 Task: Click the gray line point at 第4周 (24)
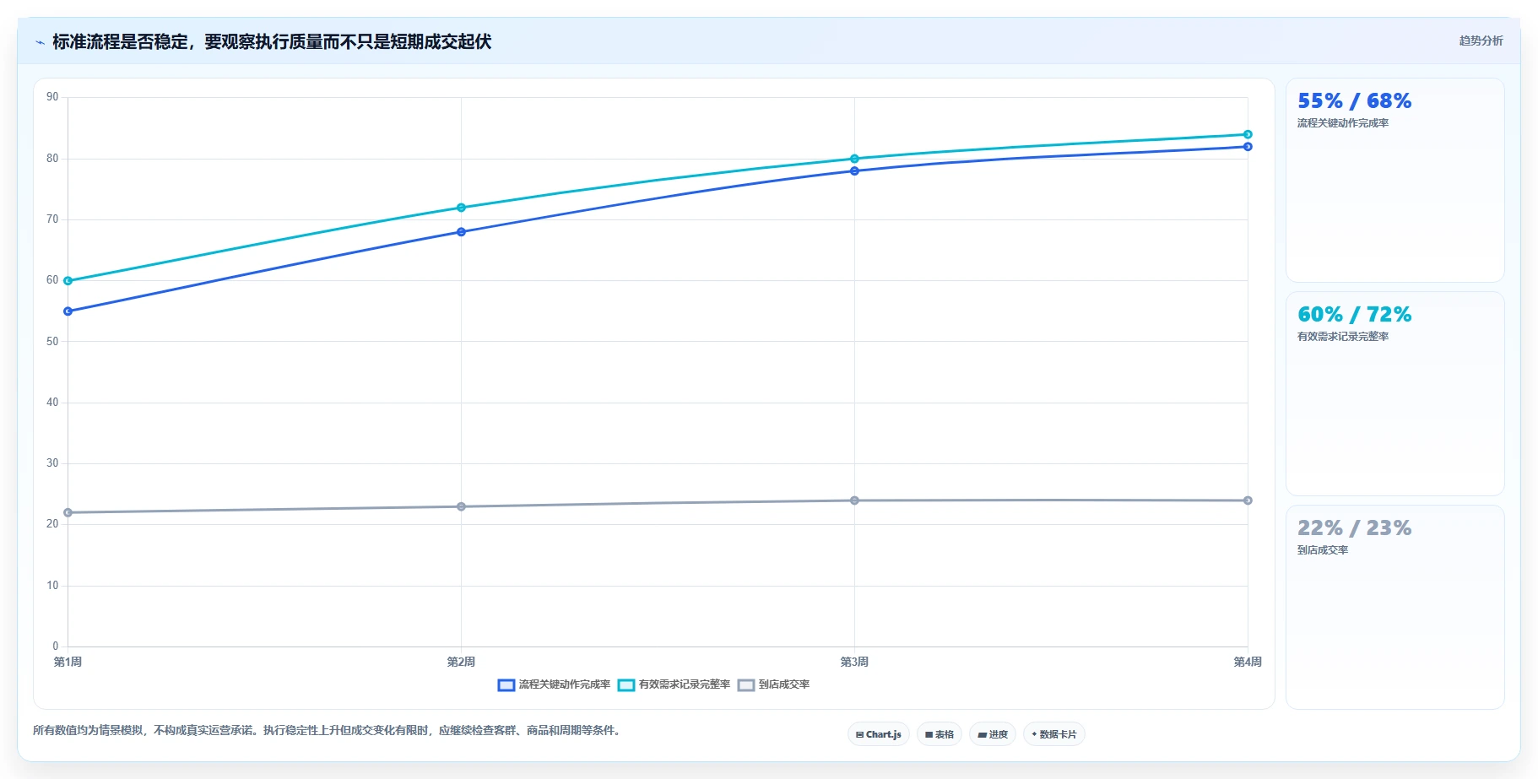tap(1248, 500)
